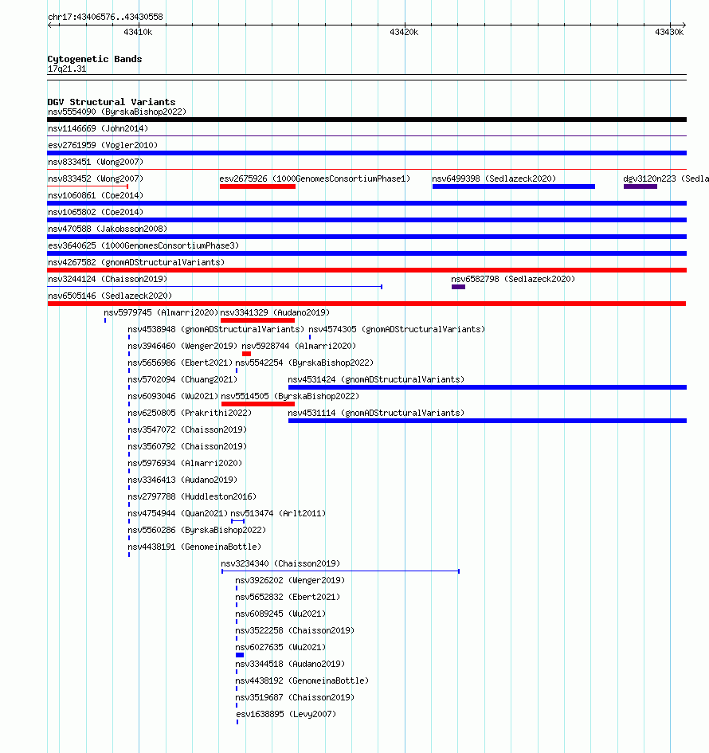Click nsv3560792 (Chaisson2019) label
Screen dimensions: 709x753
click(x=187, y=446)
